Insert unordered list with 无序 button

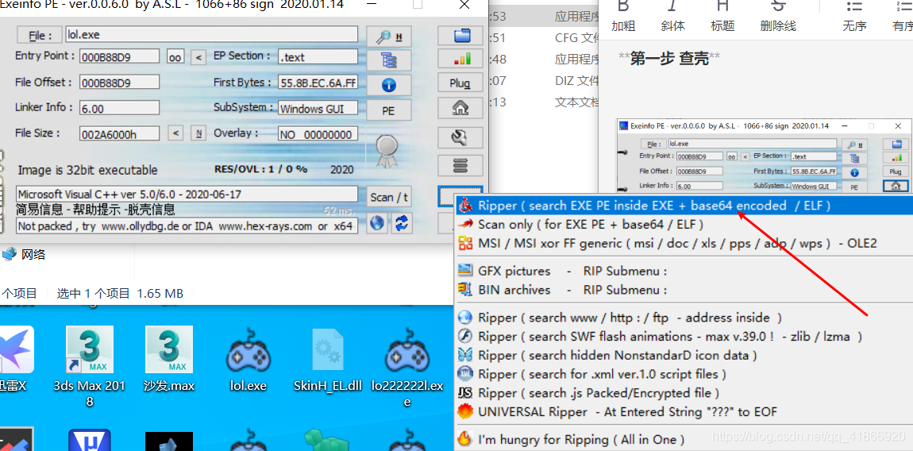tap(854, 15)
